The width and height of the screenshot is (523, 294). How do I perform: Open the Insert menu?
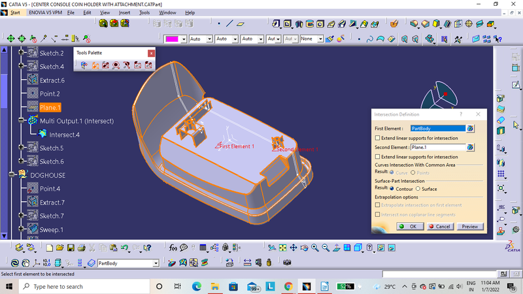coord(124,12)
